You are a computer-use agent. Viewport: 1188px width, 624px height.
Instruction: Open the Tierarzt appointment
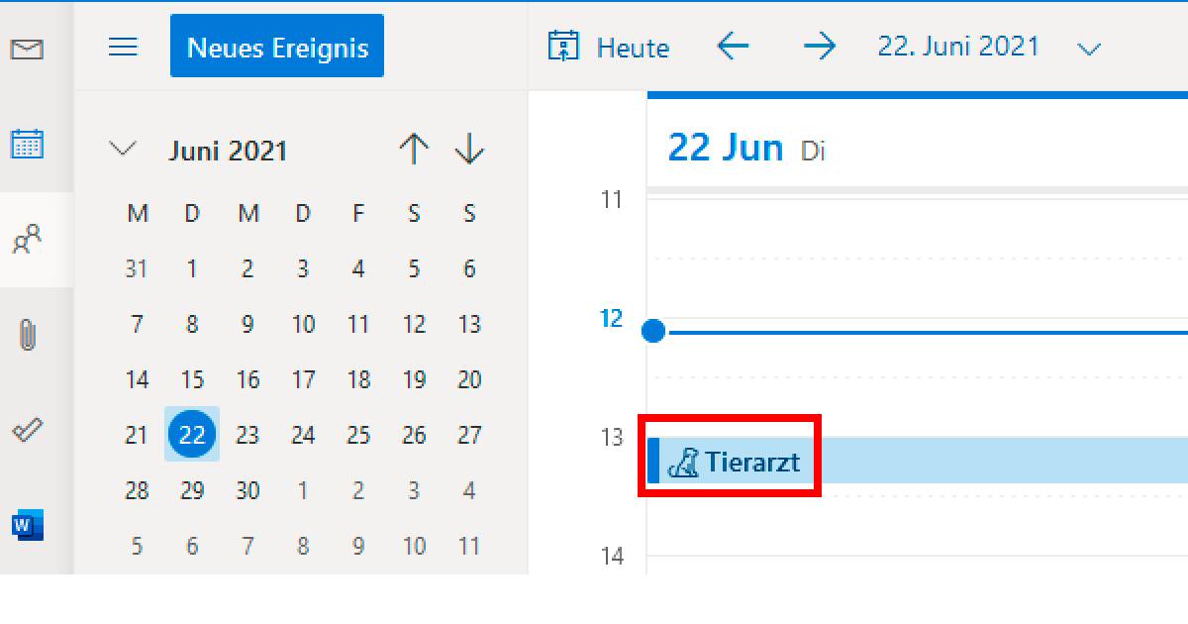752,460
